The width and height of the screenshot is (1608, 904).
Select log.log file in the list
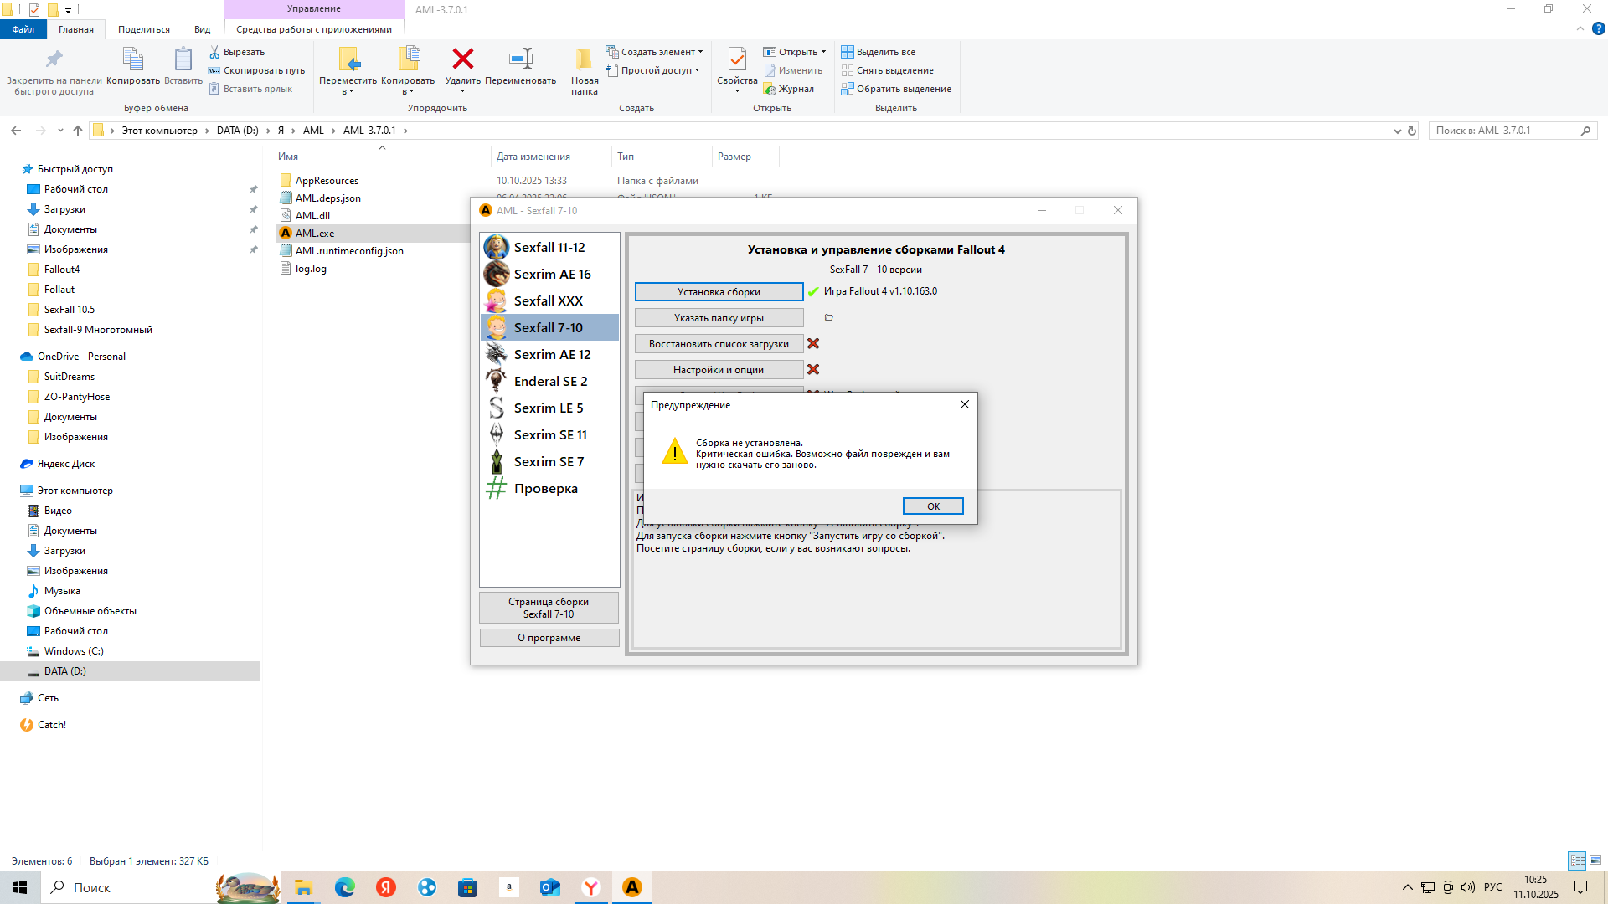click(x=311, y=269)
